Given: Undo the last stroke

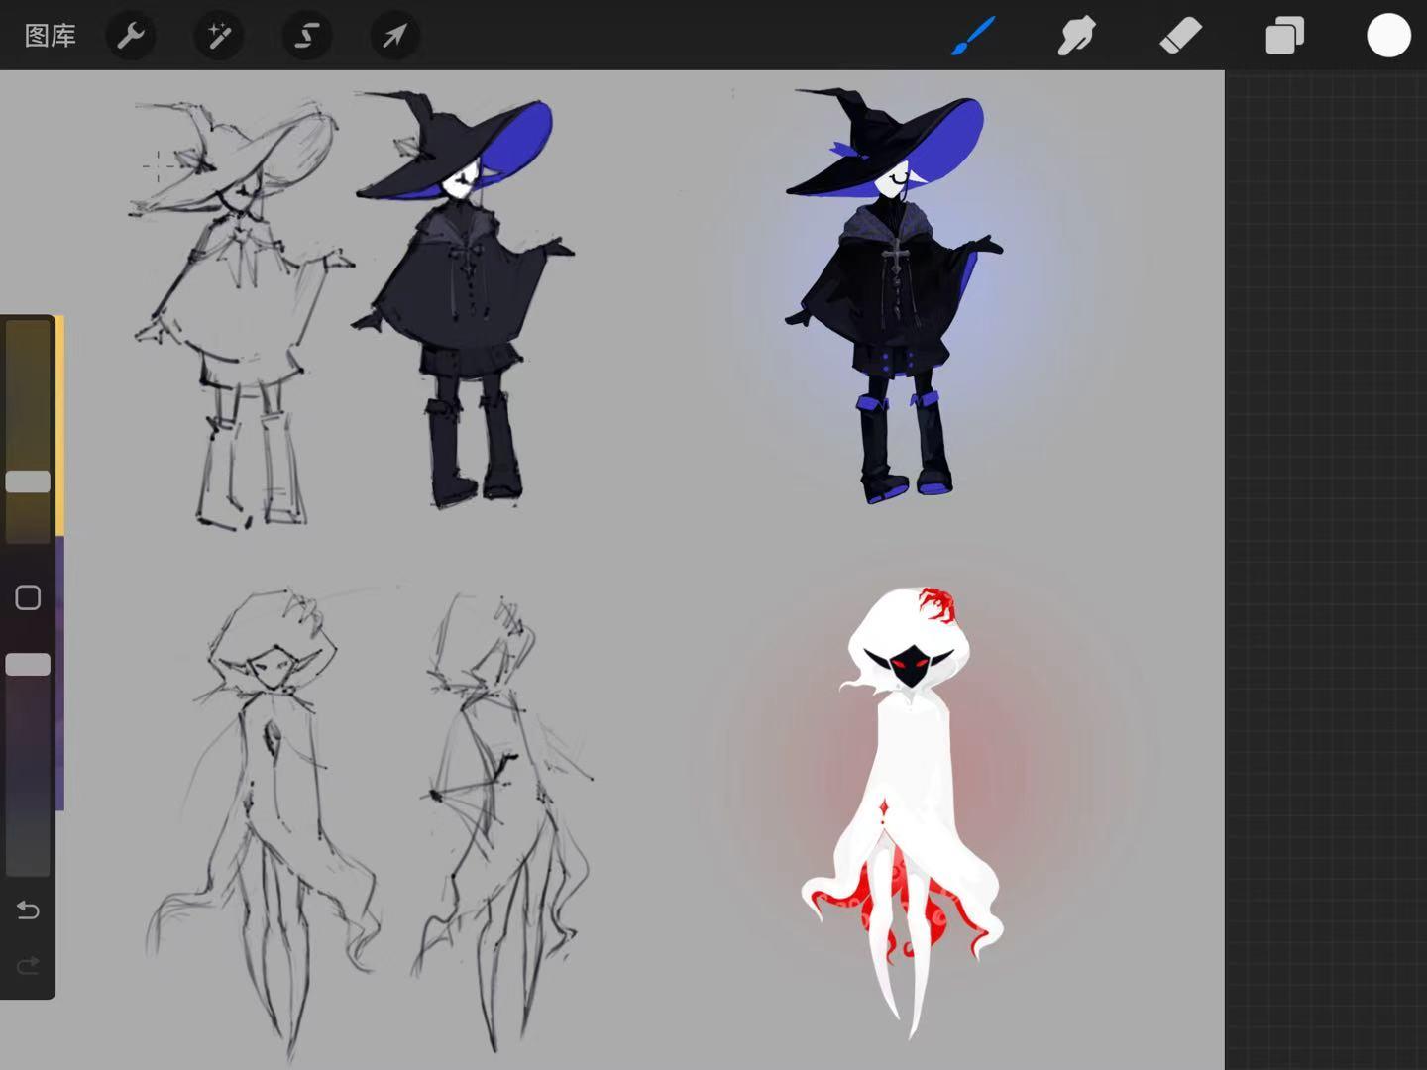Looking at the screenshot, I should [28, 909].
